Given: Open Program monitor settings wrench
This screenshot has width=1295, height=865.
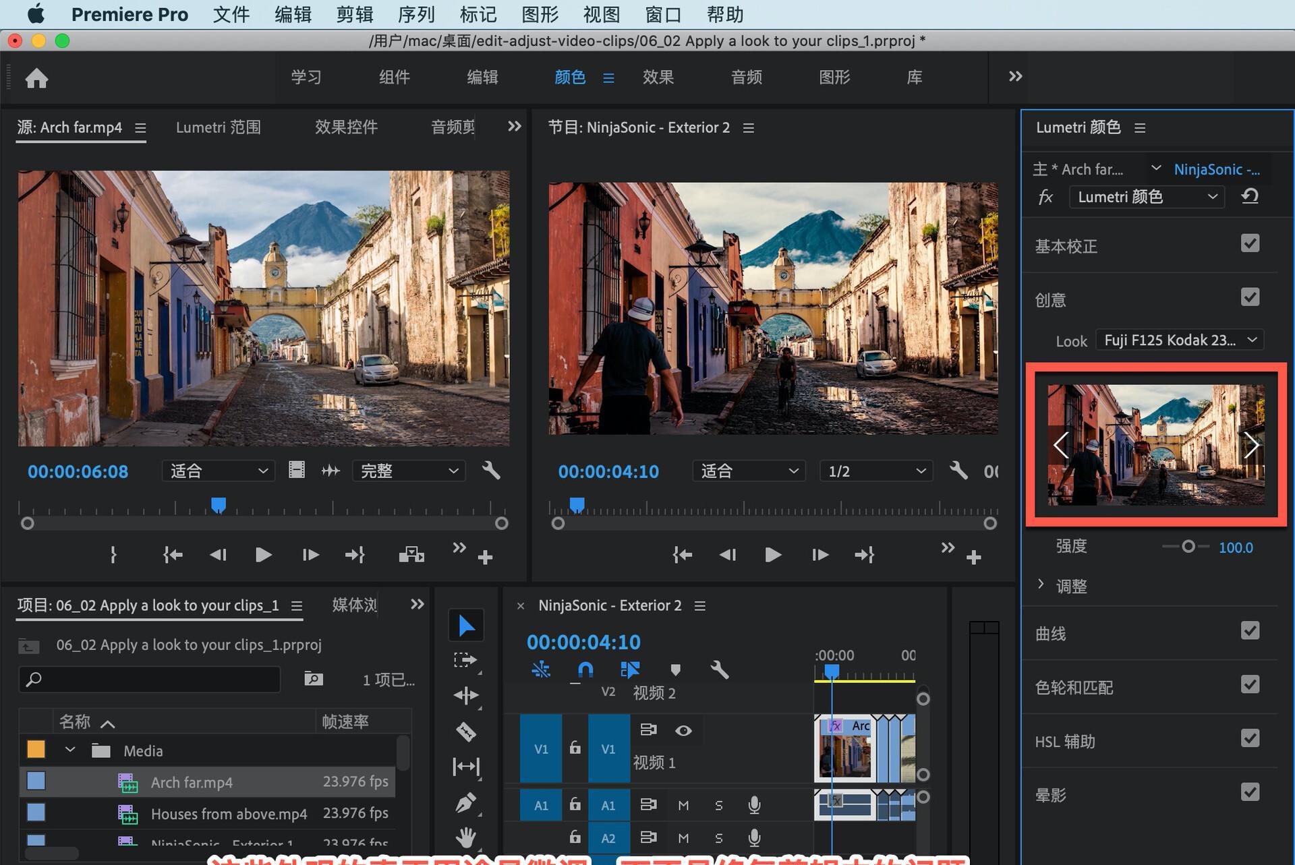Looking at the screenshot, I should click(x=958, y=470).
